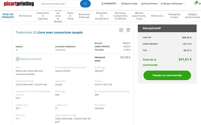Open the shopping cart icon
Viewport: 201px width, 125px height.
pyautogui.click(x=195, y=4)
